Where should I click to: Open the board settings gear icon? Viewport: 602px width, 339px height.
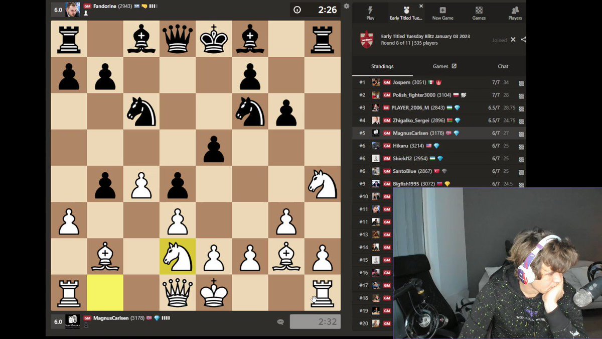point(346,6)
